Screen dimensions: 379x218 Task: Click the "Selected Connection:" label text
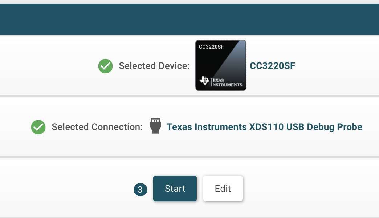(x=97, y=127)
